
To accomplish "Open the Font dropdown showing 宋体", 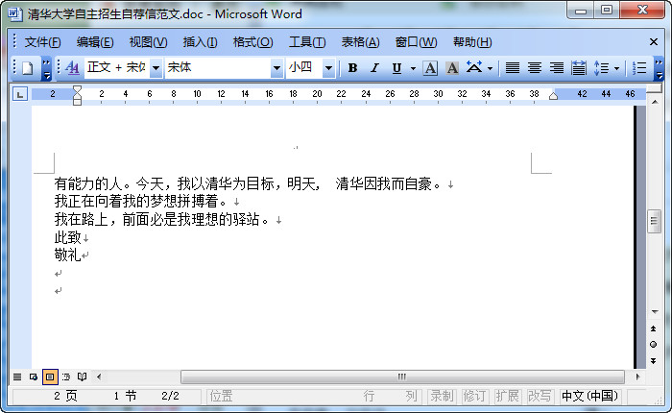I will tap(276, 68).
